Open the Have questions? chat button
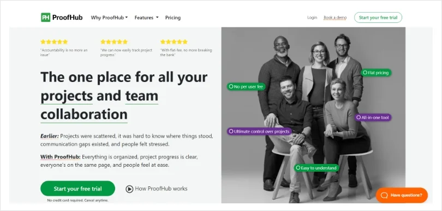442x211 pixels. click(x=402, y=195)
